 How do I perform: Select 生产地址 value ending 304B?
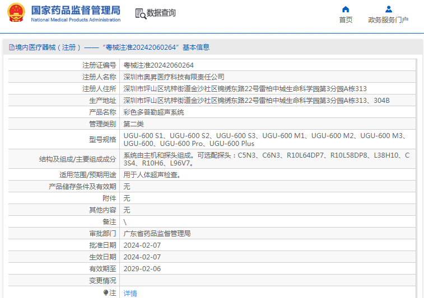click(x=257, y=101)
